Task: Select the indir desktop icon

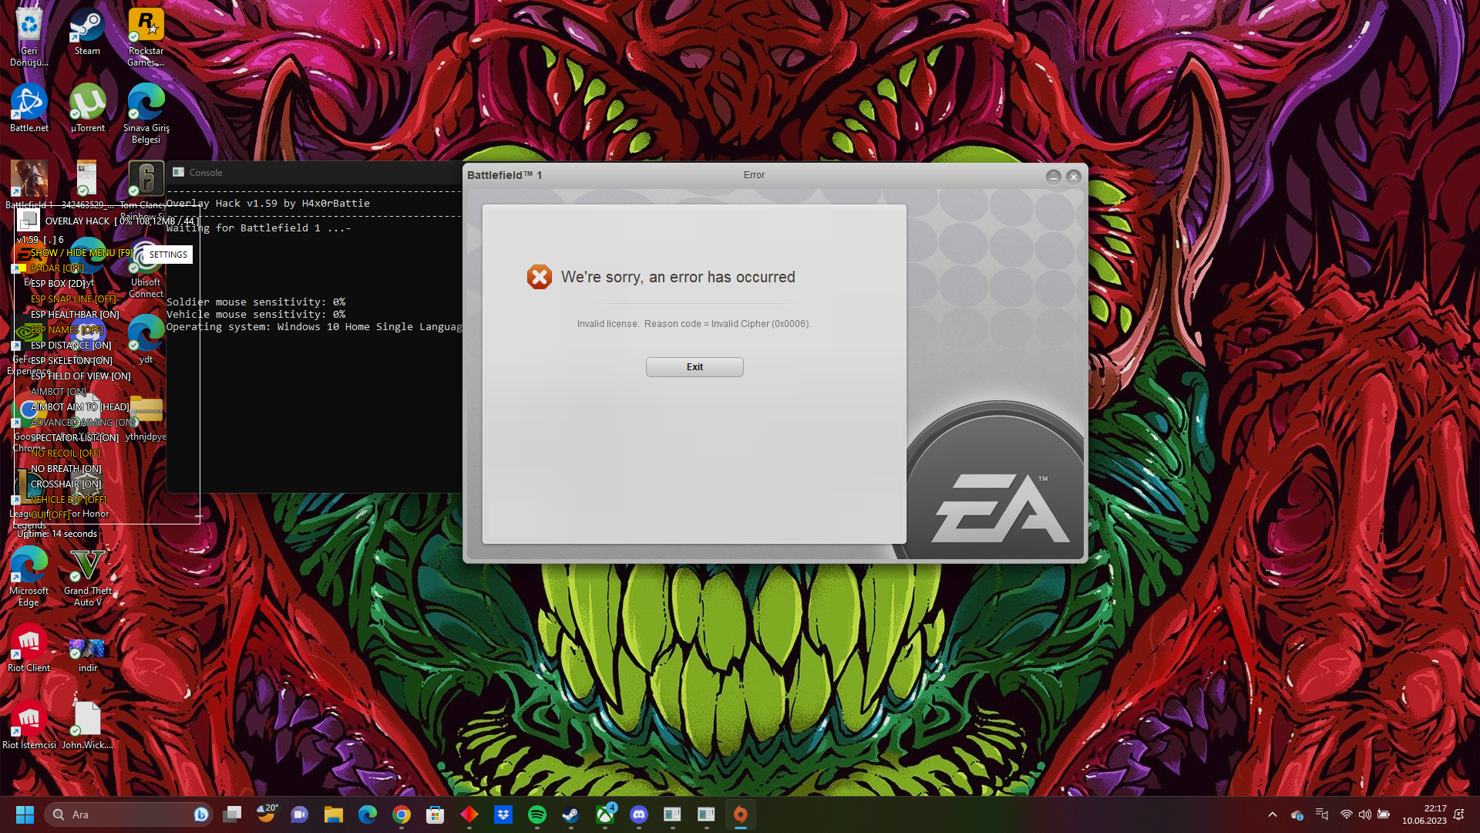Action: click(87, 654)
